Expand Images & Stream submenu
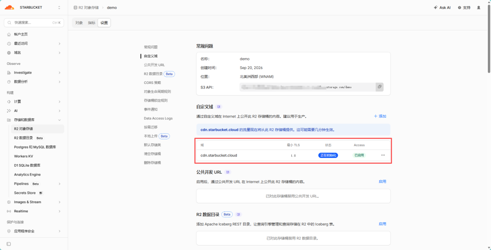Image resolution: width=491 pixels, height=250 pixels. coord(59,202)
